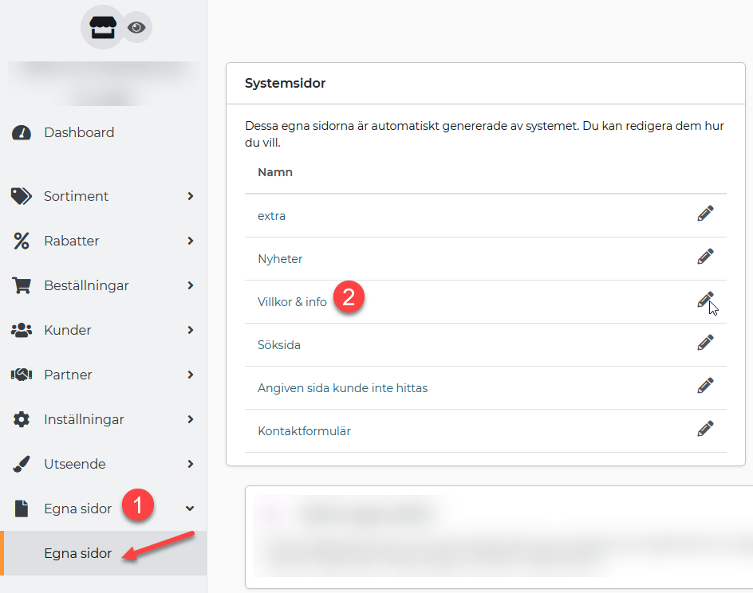Open Dashboard from the sidebar
The image size is (753, 593).
pyautogui.click(x=79, y=132)
